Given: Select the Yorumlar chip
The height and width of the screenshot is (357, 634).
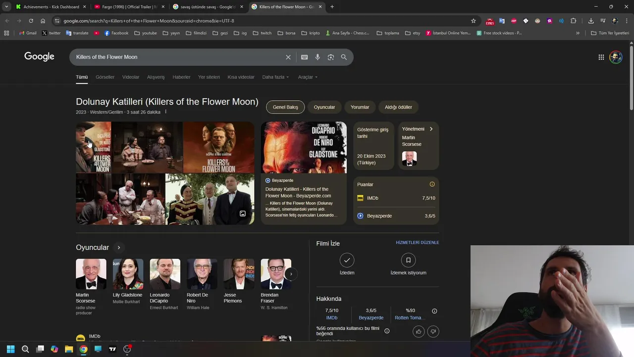Looking at the screenshot, I should pyautogui.click(x=360, y=107).
